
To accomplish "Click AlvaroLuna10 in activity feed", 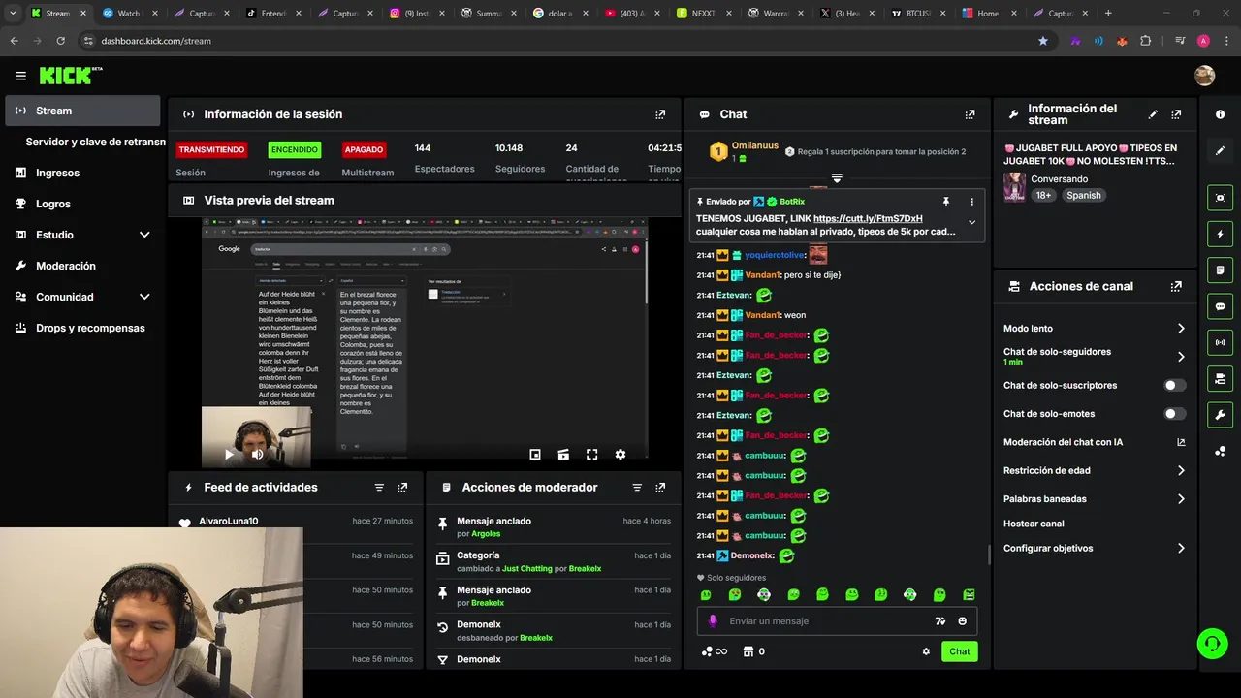I will click(x=229, y=522).
